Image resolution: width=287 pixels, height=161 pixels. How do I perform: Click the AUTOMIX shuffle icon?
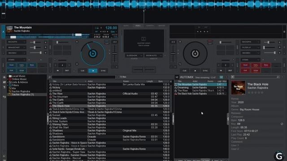[177, 77]
